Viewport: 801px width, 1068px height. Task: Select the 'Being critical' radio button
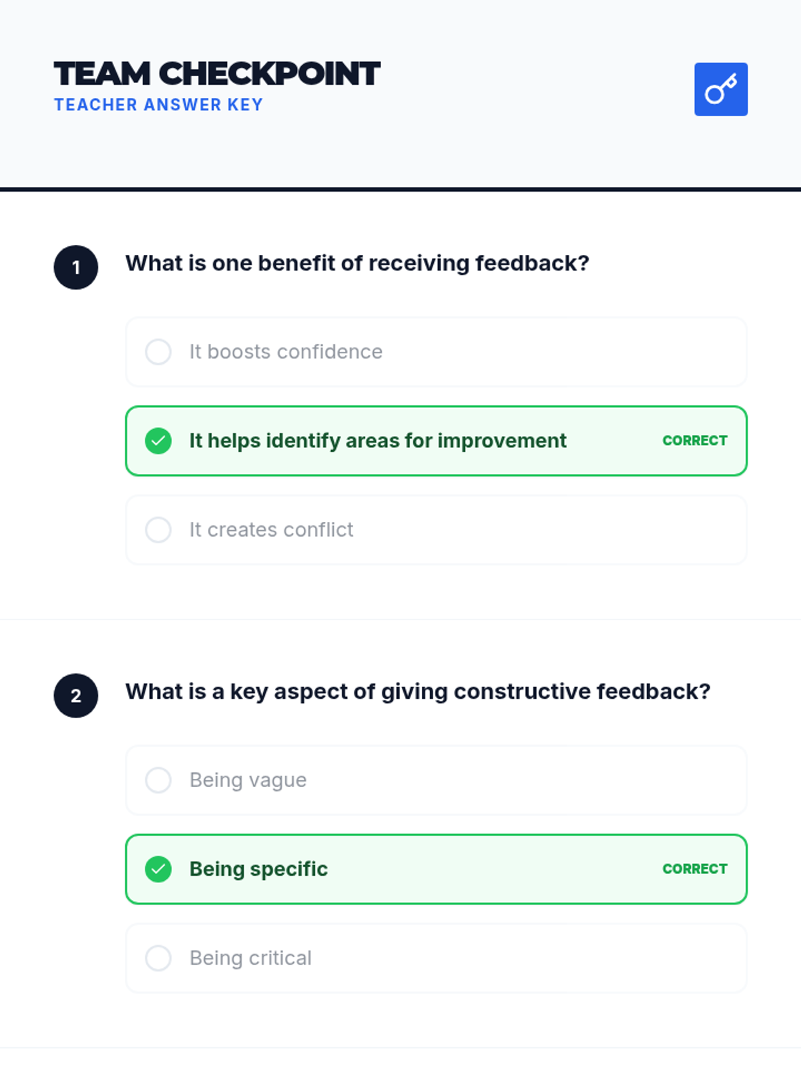point(158,958)
